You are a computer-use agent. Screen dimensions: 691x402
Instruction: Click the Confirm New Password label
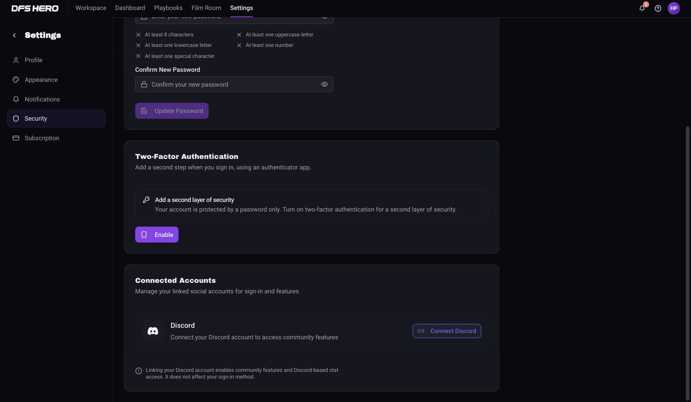[x=168, y=69]
